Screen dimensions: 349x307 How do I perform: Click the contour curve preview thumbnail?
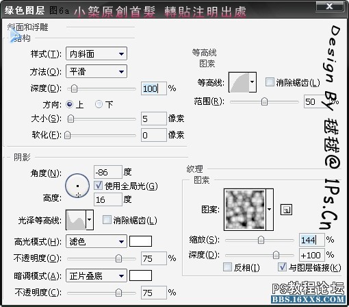[239, 82]
